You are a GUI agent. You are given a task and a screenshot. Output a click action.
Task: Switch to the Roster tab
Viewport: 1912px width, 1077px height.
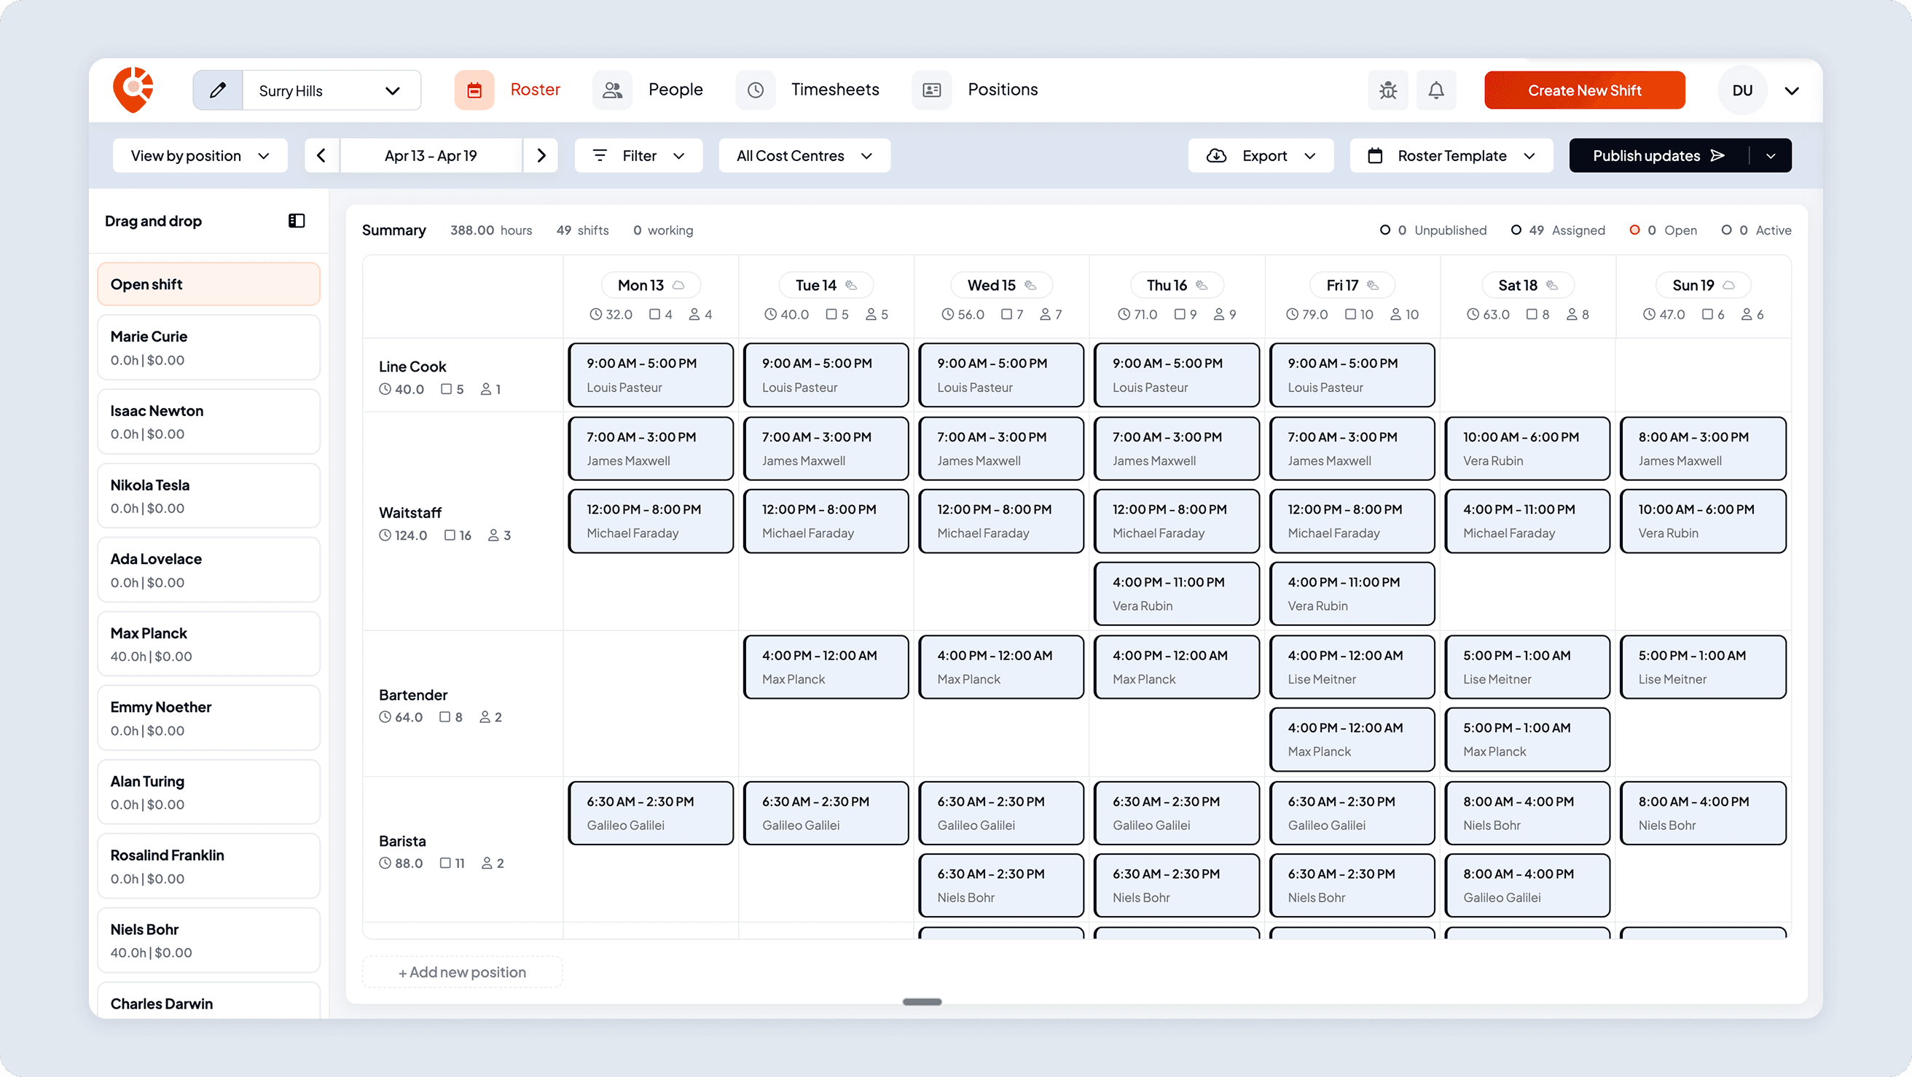click(x=535, y=90)
